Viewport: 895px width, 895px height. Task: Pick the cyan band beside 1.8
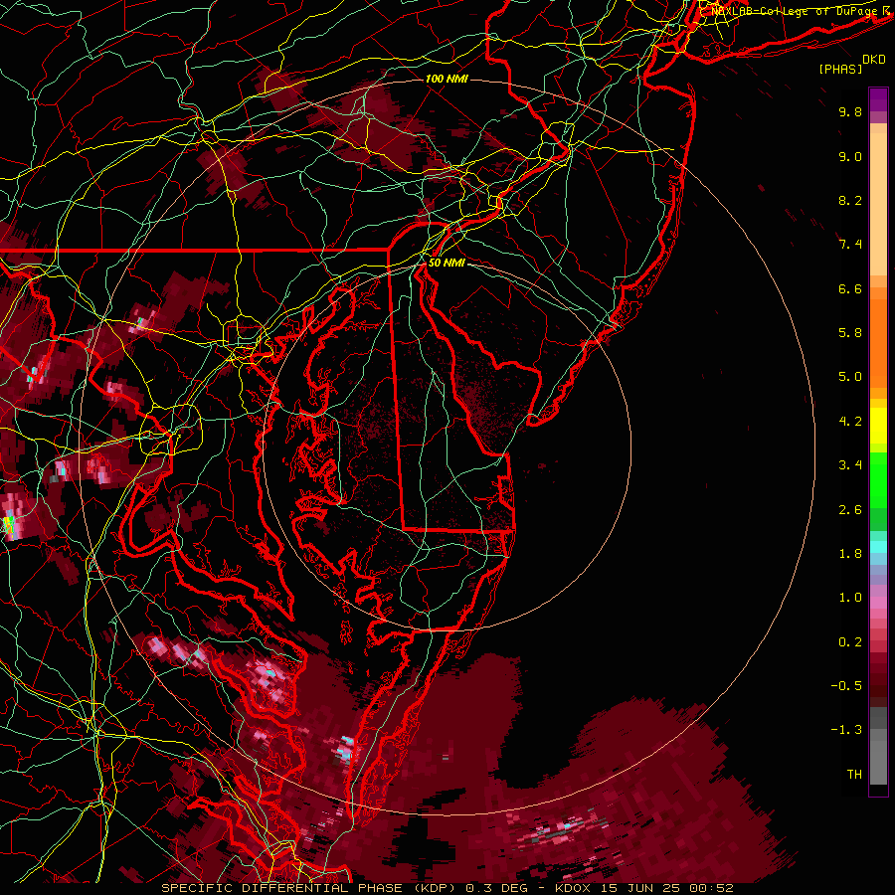pos(878,547)
